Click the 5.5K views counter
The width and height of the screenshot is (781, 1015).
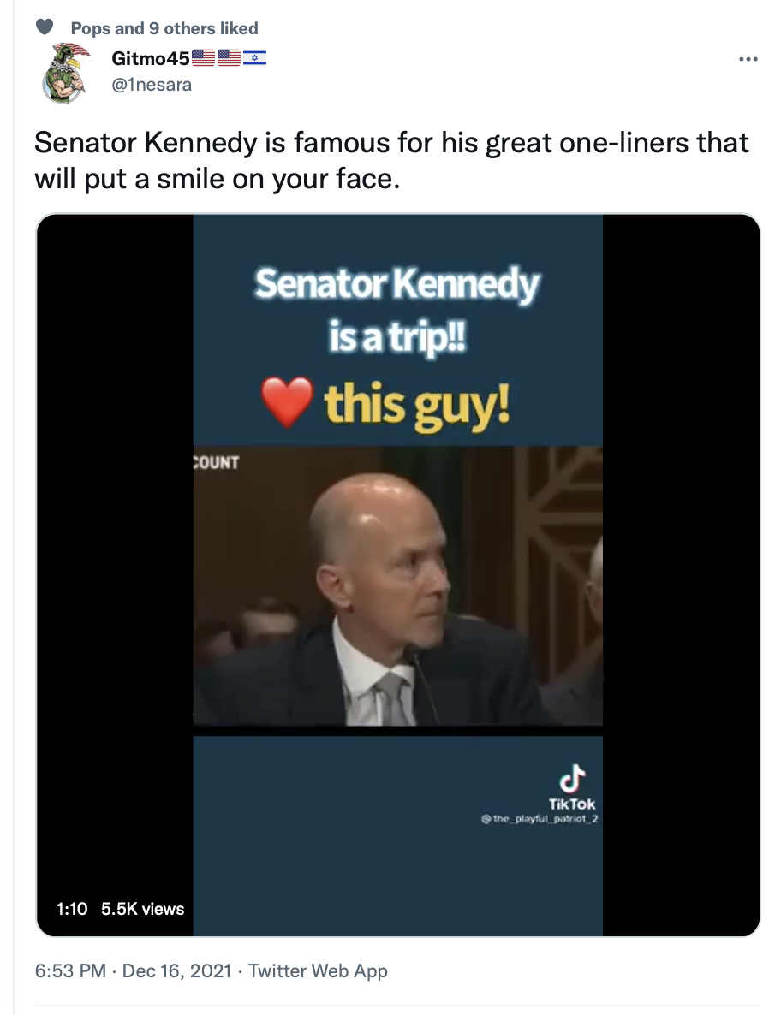(x=142, y=909)
